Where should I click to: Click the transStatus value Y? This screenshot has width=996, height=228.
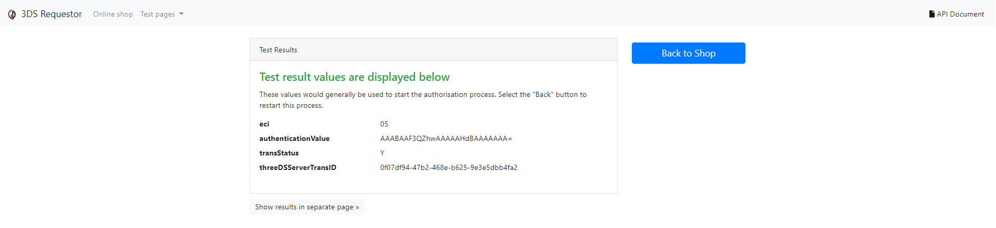[382, 153]
